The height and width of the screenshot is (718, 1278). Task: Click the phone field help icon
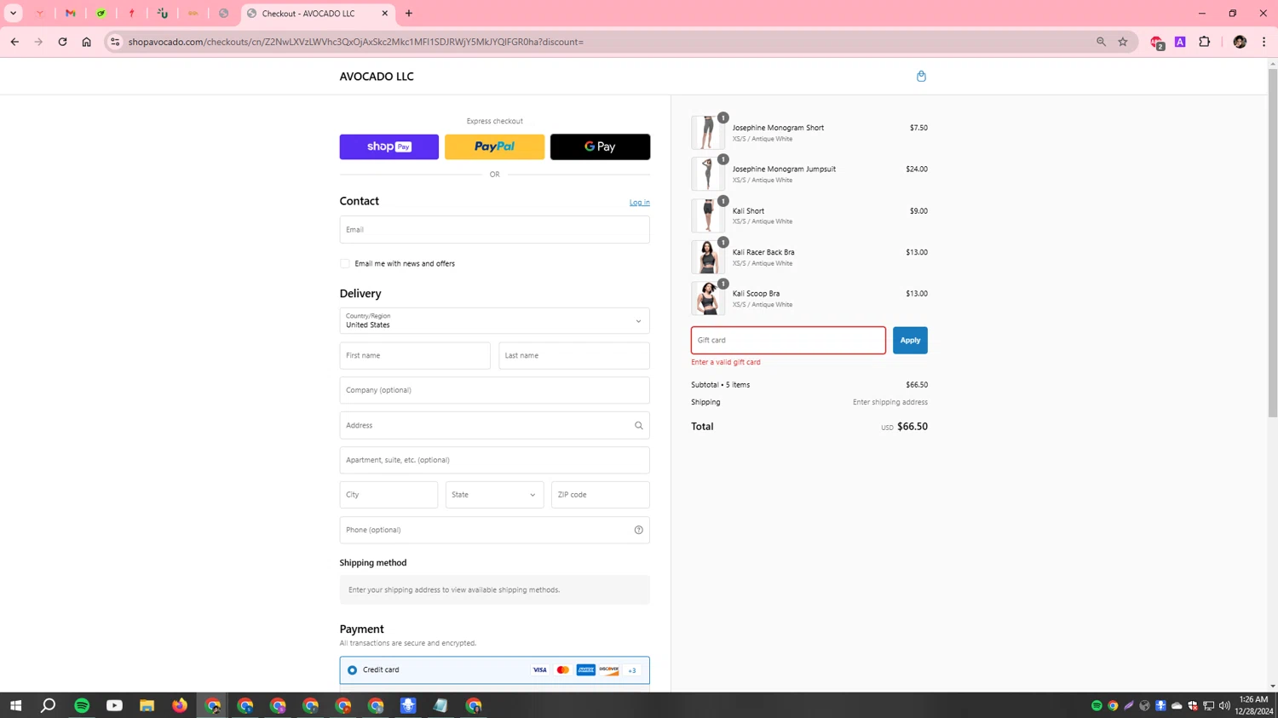[x=638, y=530]
